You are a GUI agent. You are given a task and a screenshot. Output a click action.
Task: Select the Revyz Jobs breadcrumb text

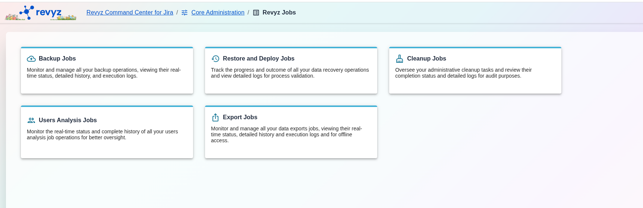point(279,13)
